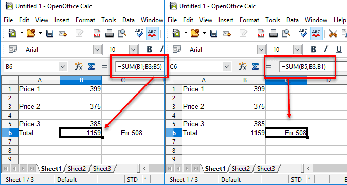
Task: Select cell C6 Err:508 in right window
Action: click(x=286, y=133)
